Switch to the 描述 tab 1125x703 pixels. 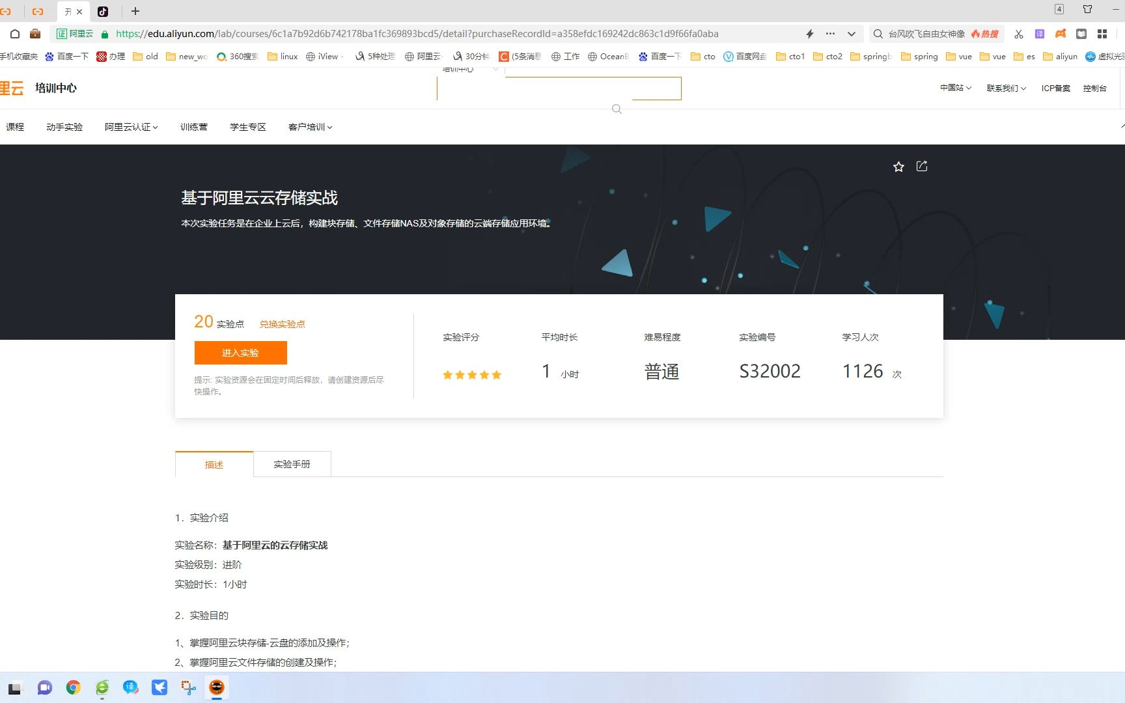pyautogui.click(x=214, y=464)
